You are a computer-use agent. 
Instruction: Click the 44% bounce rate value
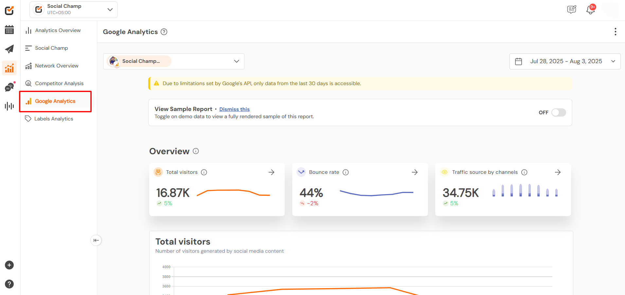tap(311, 193)
